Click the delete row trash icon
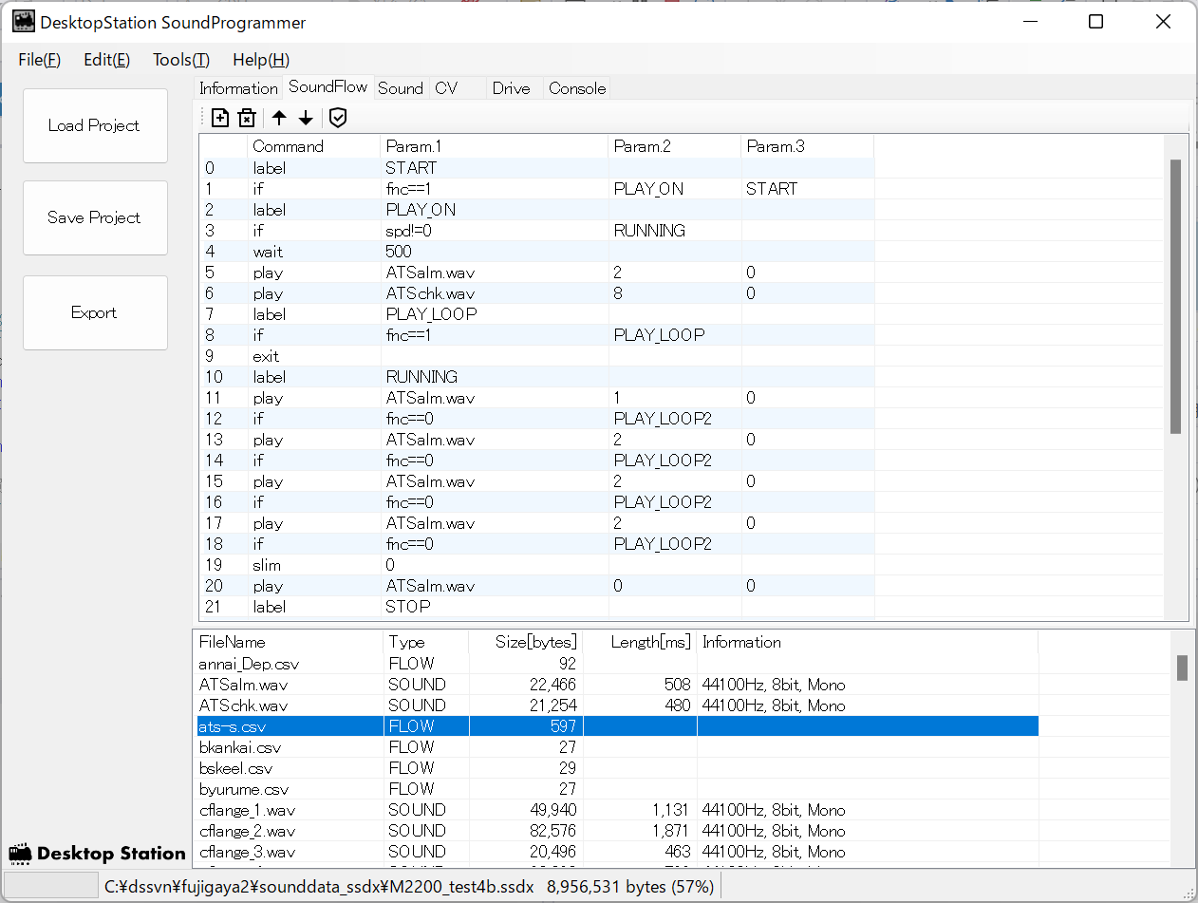The image size is (1198, 903). point(247,118)
